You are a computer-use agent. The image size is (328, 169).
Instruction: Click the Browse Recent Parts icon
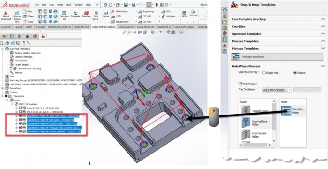point(17,17)
